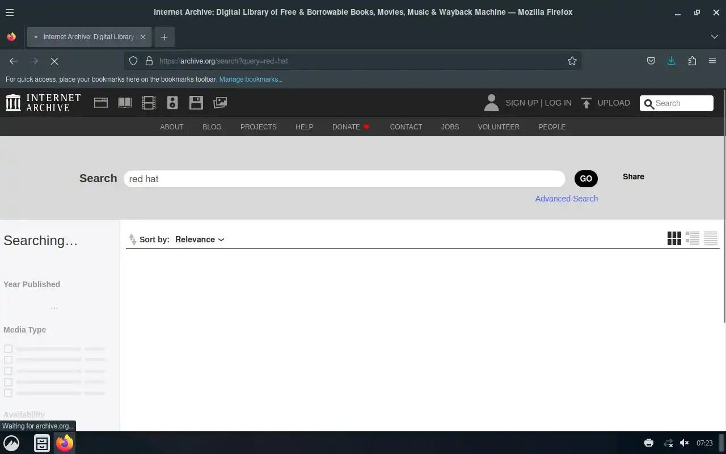
Task: Open the Audio speaker icon
Action: point(172,103)
